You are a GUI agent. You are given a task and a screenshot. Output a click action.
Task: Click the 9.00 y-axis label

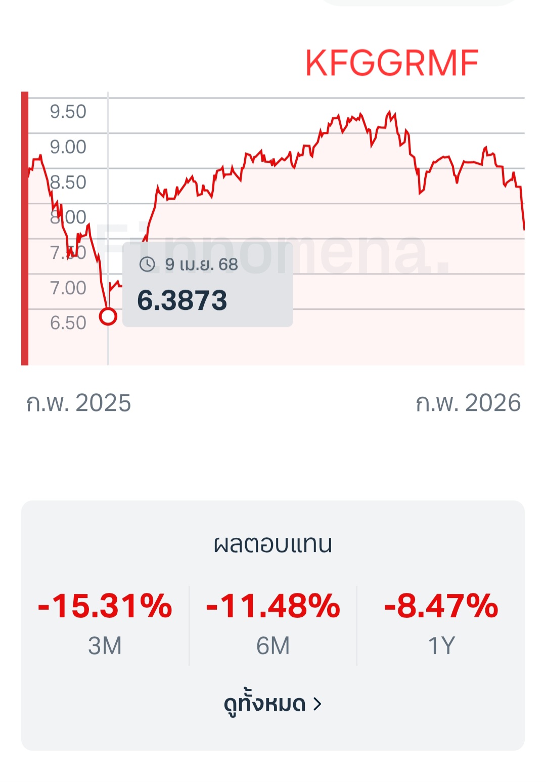[68, 147]
